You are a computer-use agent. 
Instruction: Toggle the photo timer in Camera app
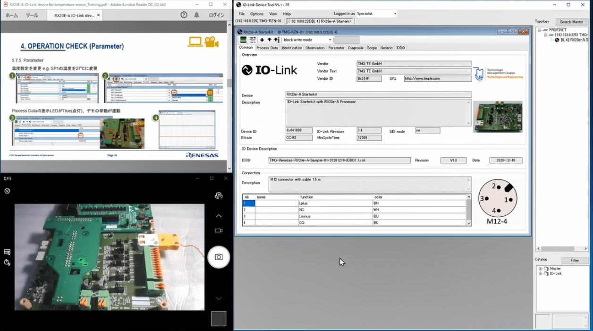[x=7, y=262]
